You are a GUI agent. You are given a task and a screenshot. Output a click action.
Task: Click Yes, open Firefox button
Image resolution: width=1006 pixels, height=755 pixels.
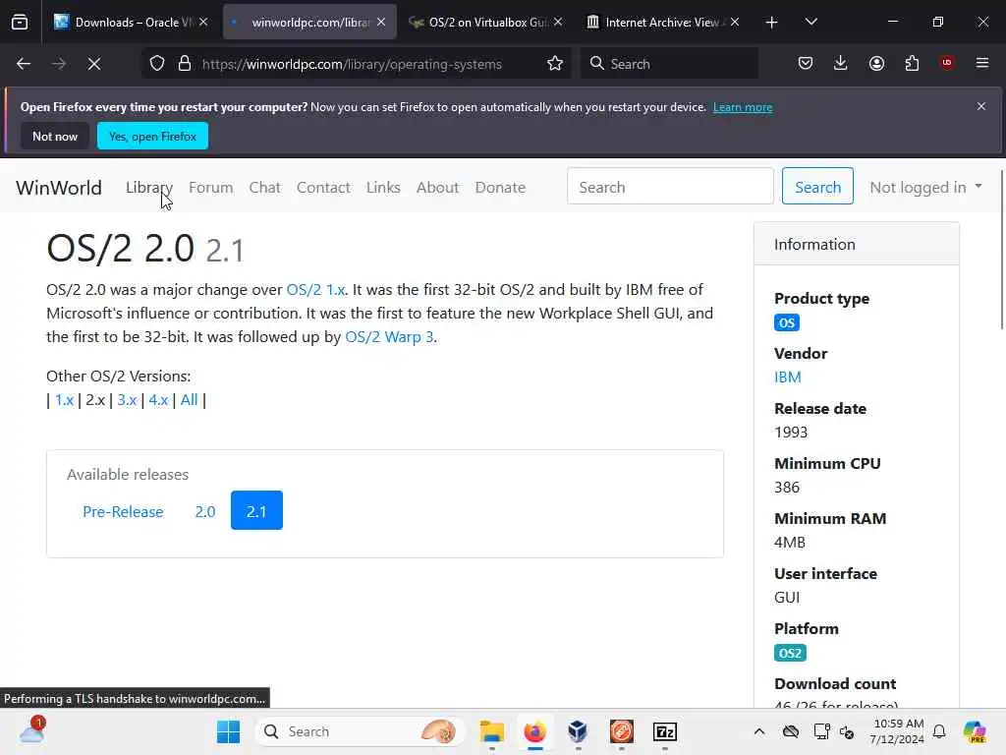[x=152, y=136]
